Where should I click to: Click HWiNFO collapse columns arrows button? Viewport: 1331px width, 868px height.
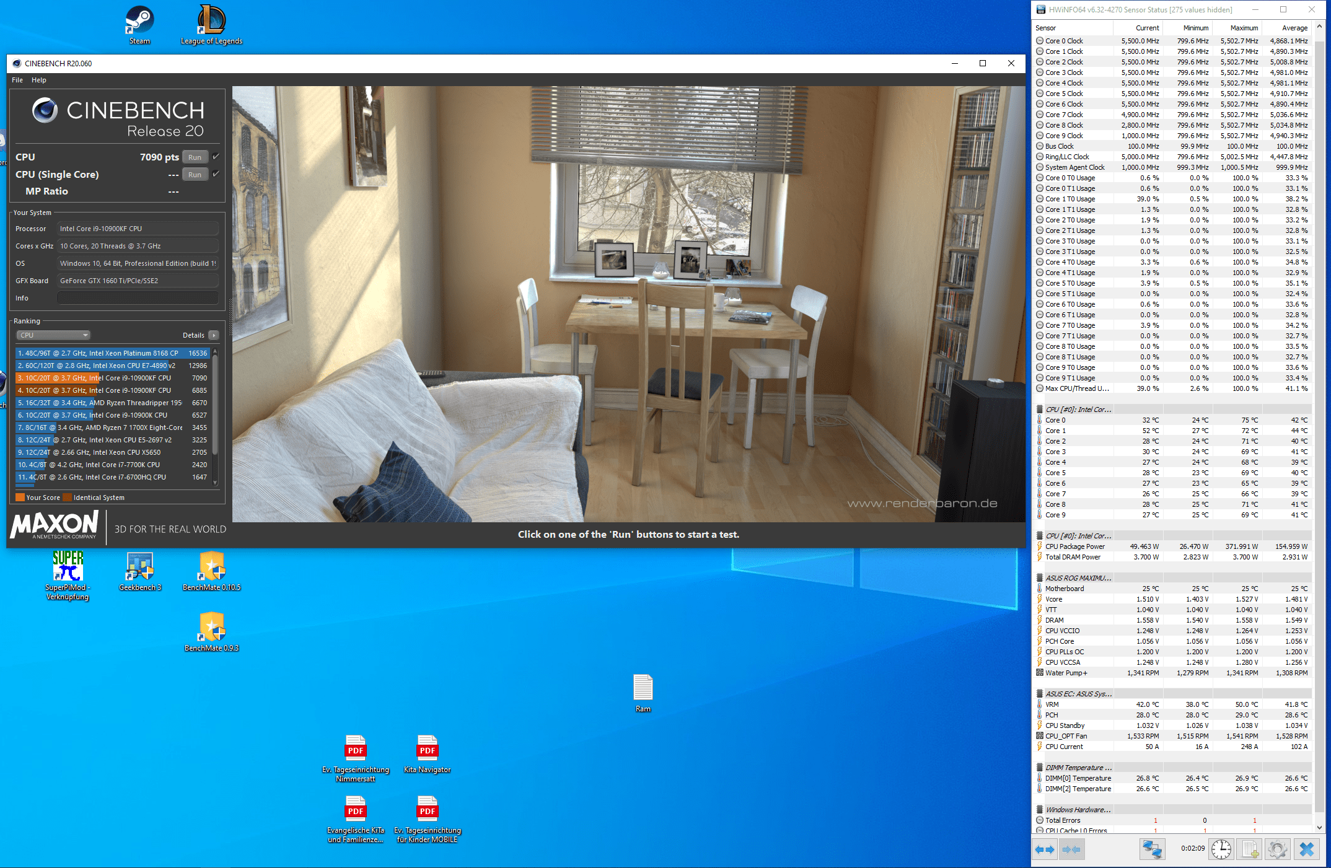(x=1072, y=849)
